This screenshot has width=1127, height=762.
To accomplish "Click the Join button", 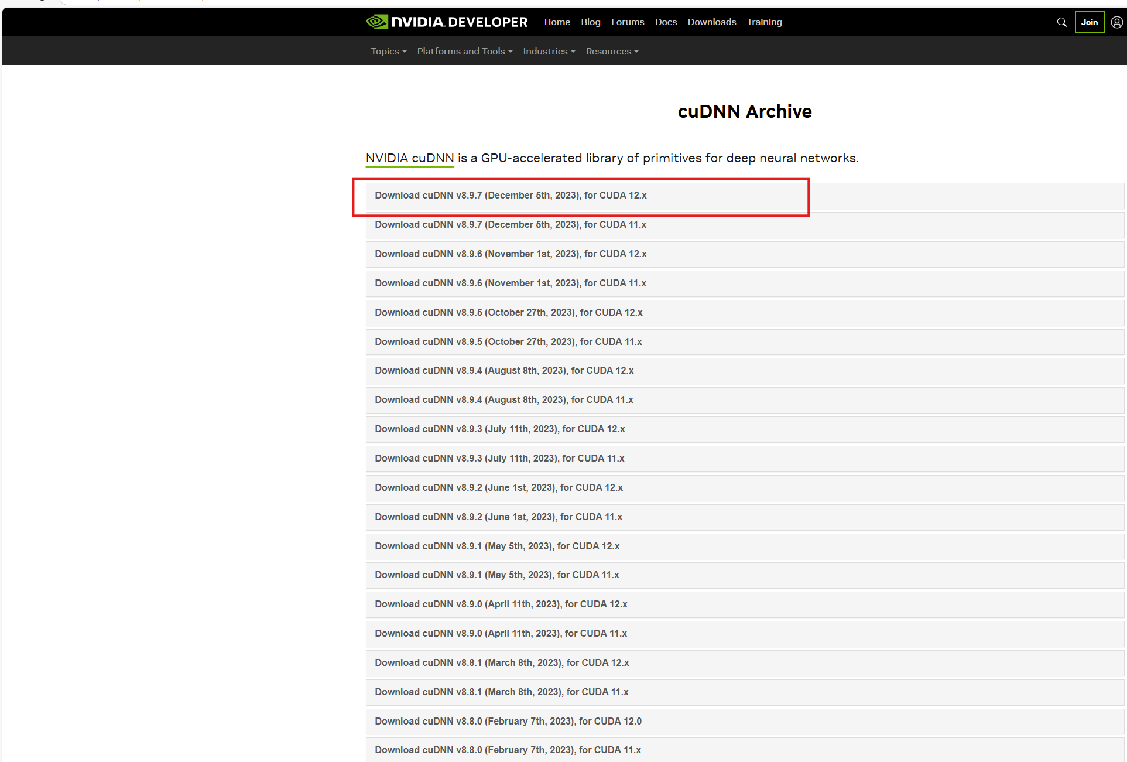I will click(x=1090, y=22).
